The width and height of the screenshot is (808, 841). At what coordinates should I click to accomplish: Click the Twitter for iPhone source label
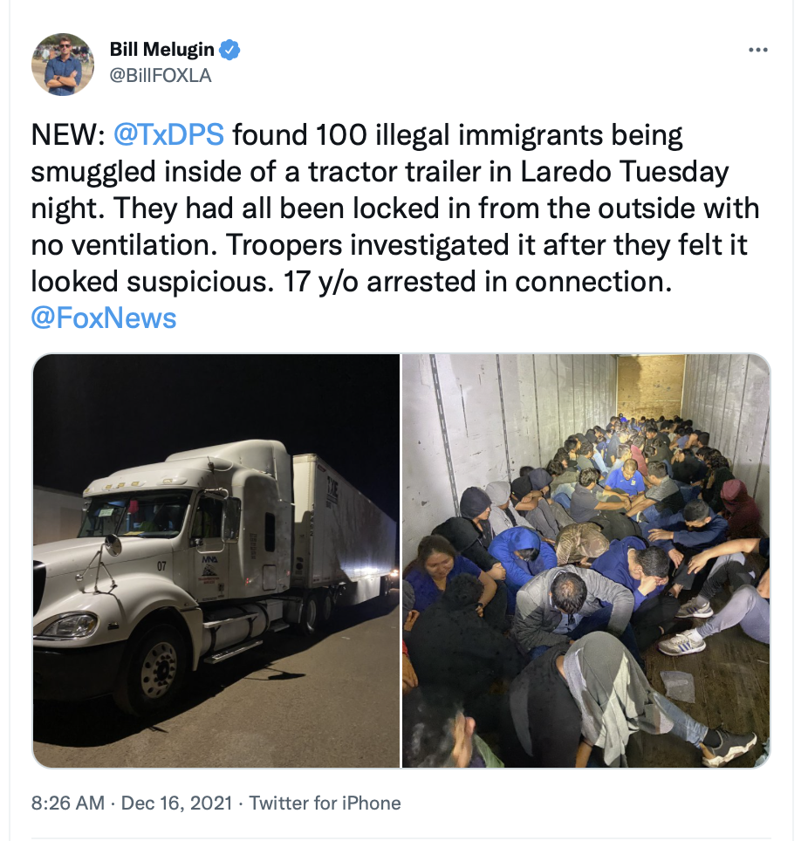click(x=325, y=803)
